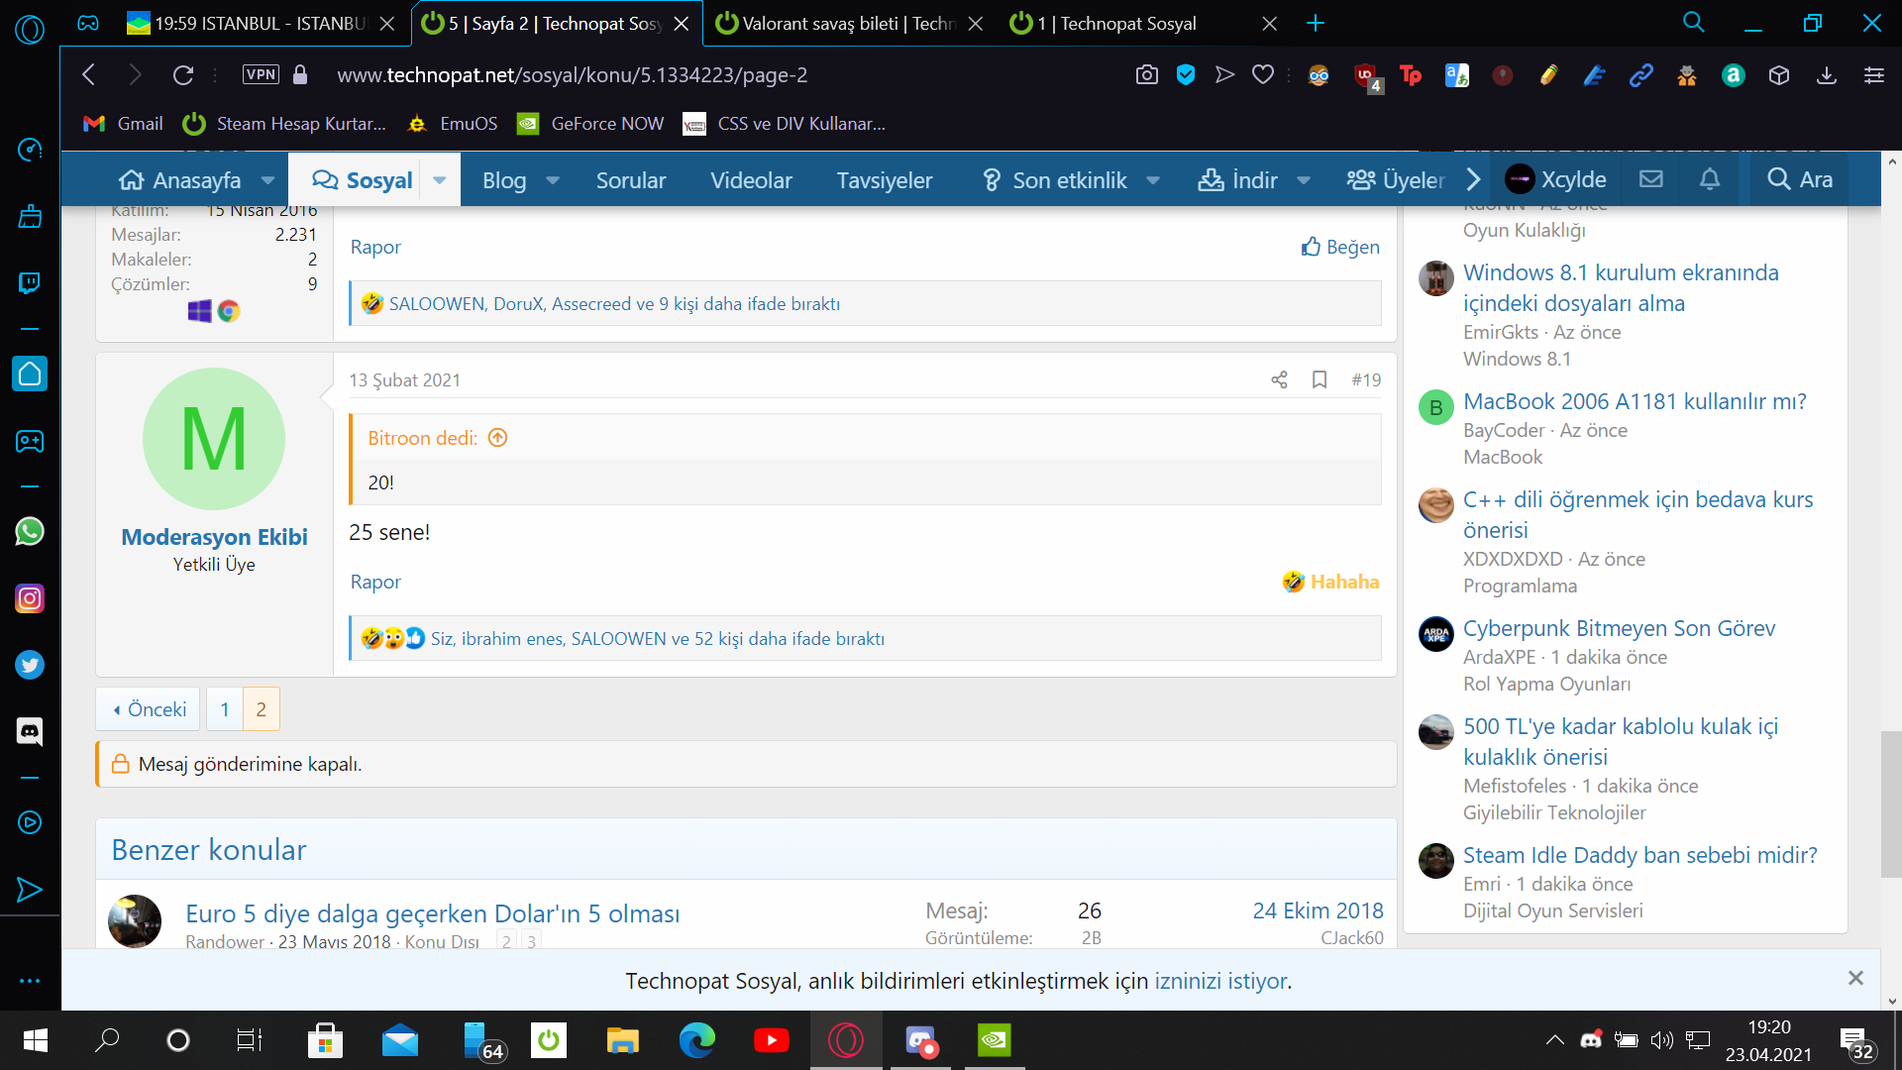Open the Sorular menu item

point(630,180)
